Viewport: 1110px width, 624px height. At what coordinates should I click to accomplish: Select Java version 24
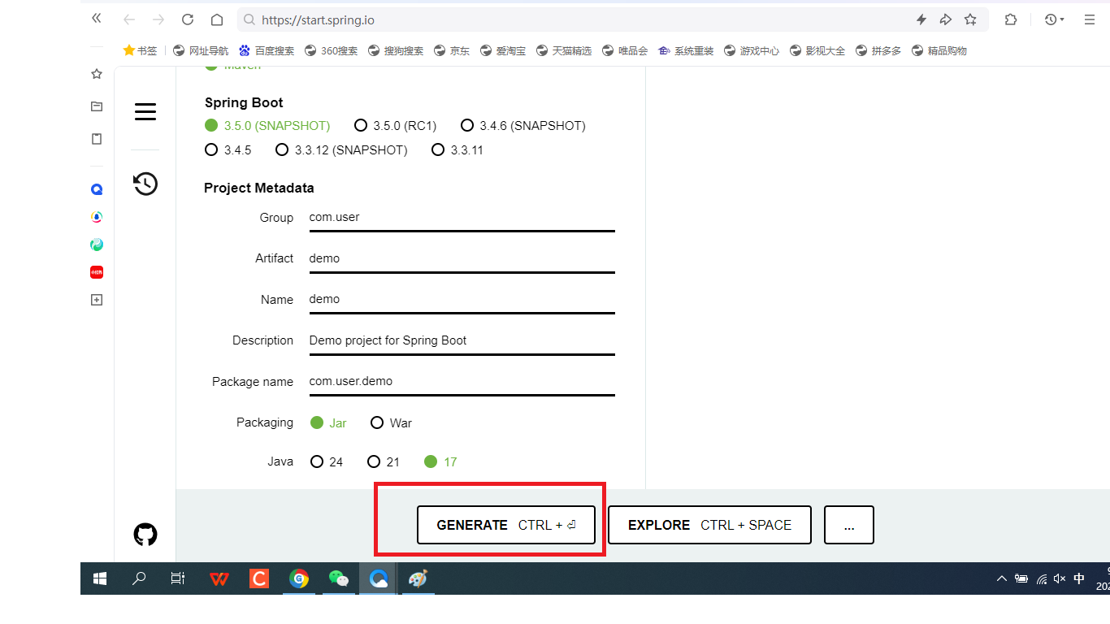(327, 461)
